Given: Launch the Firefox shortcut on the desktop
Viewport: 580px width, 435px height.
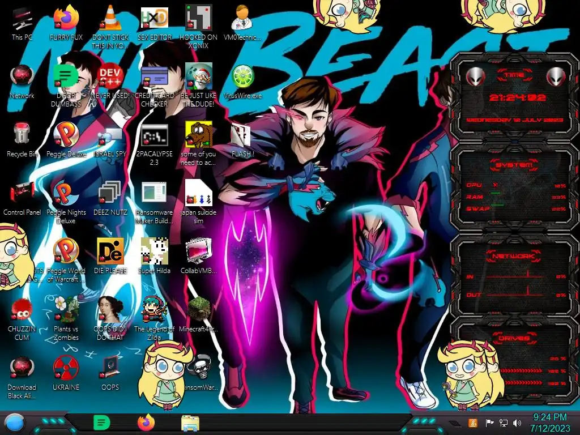Looking at the screenshot, I should pyautogui.click(x=66, y=22).
